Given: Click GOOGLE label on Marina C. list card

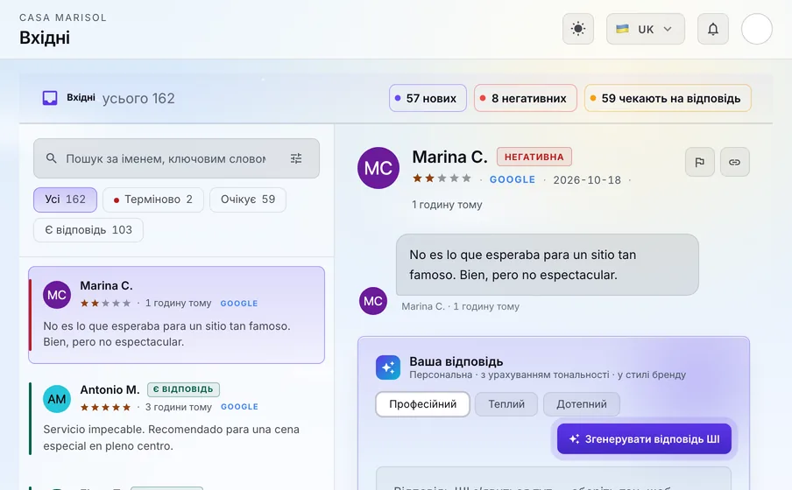Looking at the screenshot, I should (x=239, y=304).
